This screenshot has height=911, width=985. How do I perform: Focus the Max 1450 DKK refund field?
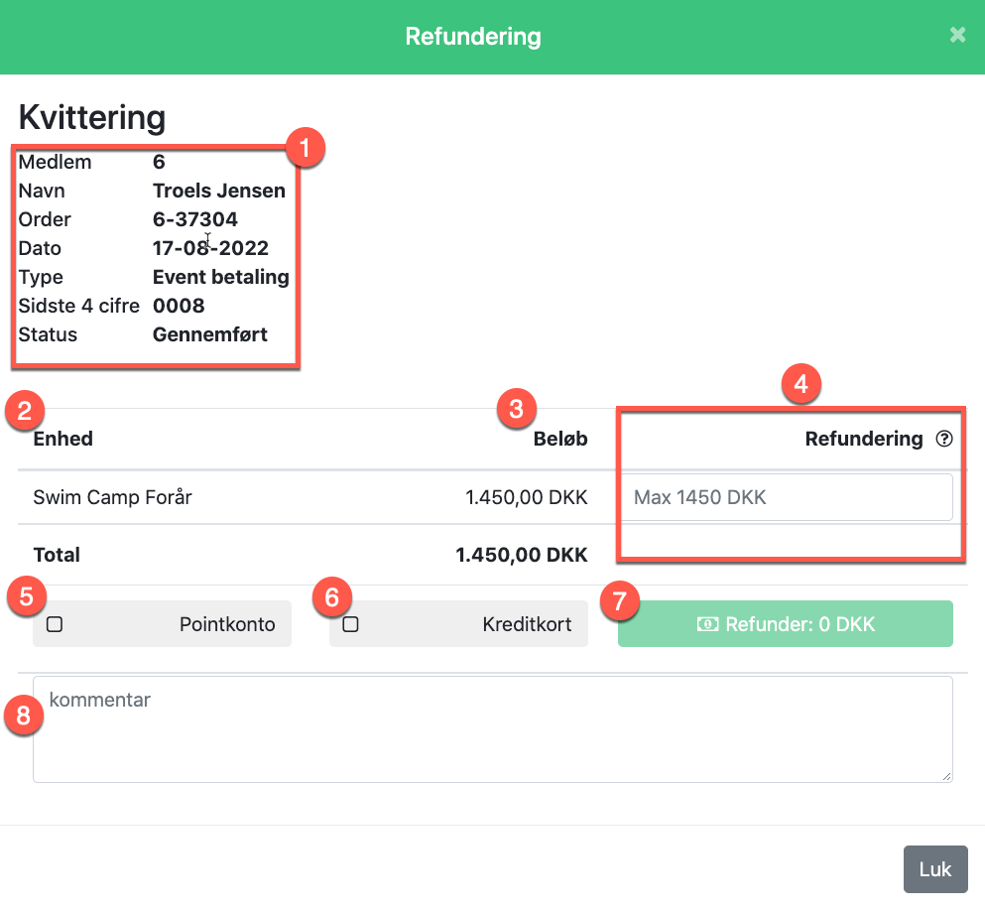tap(788, 497)
